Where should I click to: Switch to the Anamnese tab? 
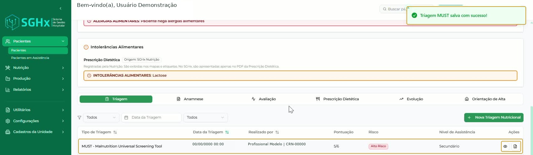coord(190,99)
